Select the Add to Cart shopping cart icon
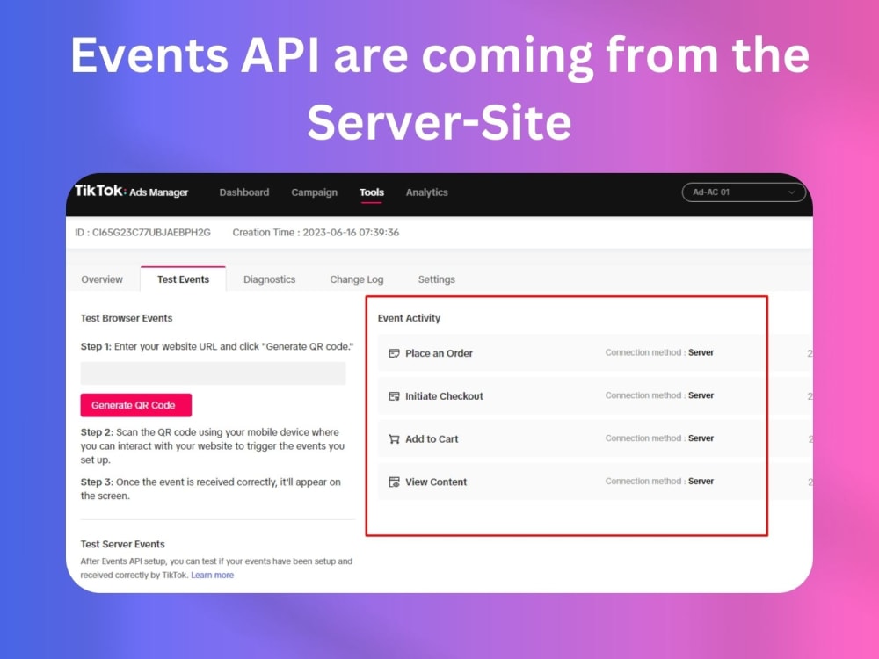Screen dimensions: 879x659 [392, 438]
